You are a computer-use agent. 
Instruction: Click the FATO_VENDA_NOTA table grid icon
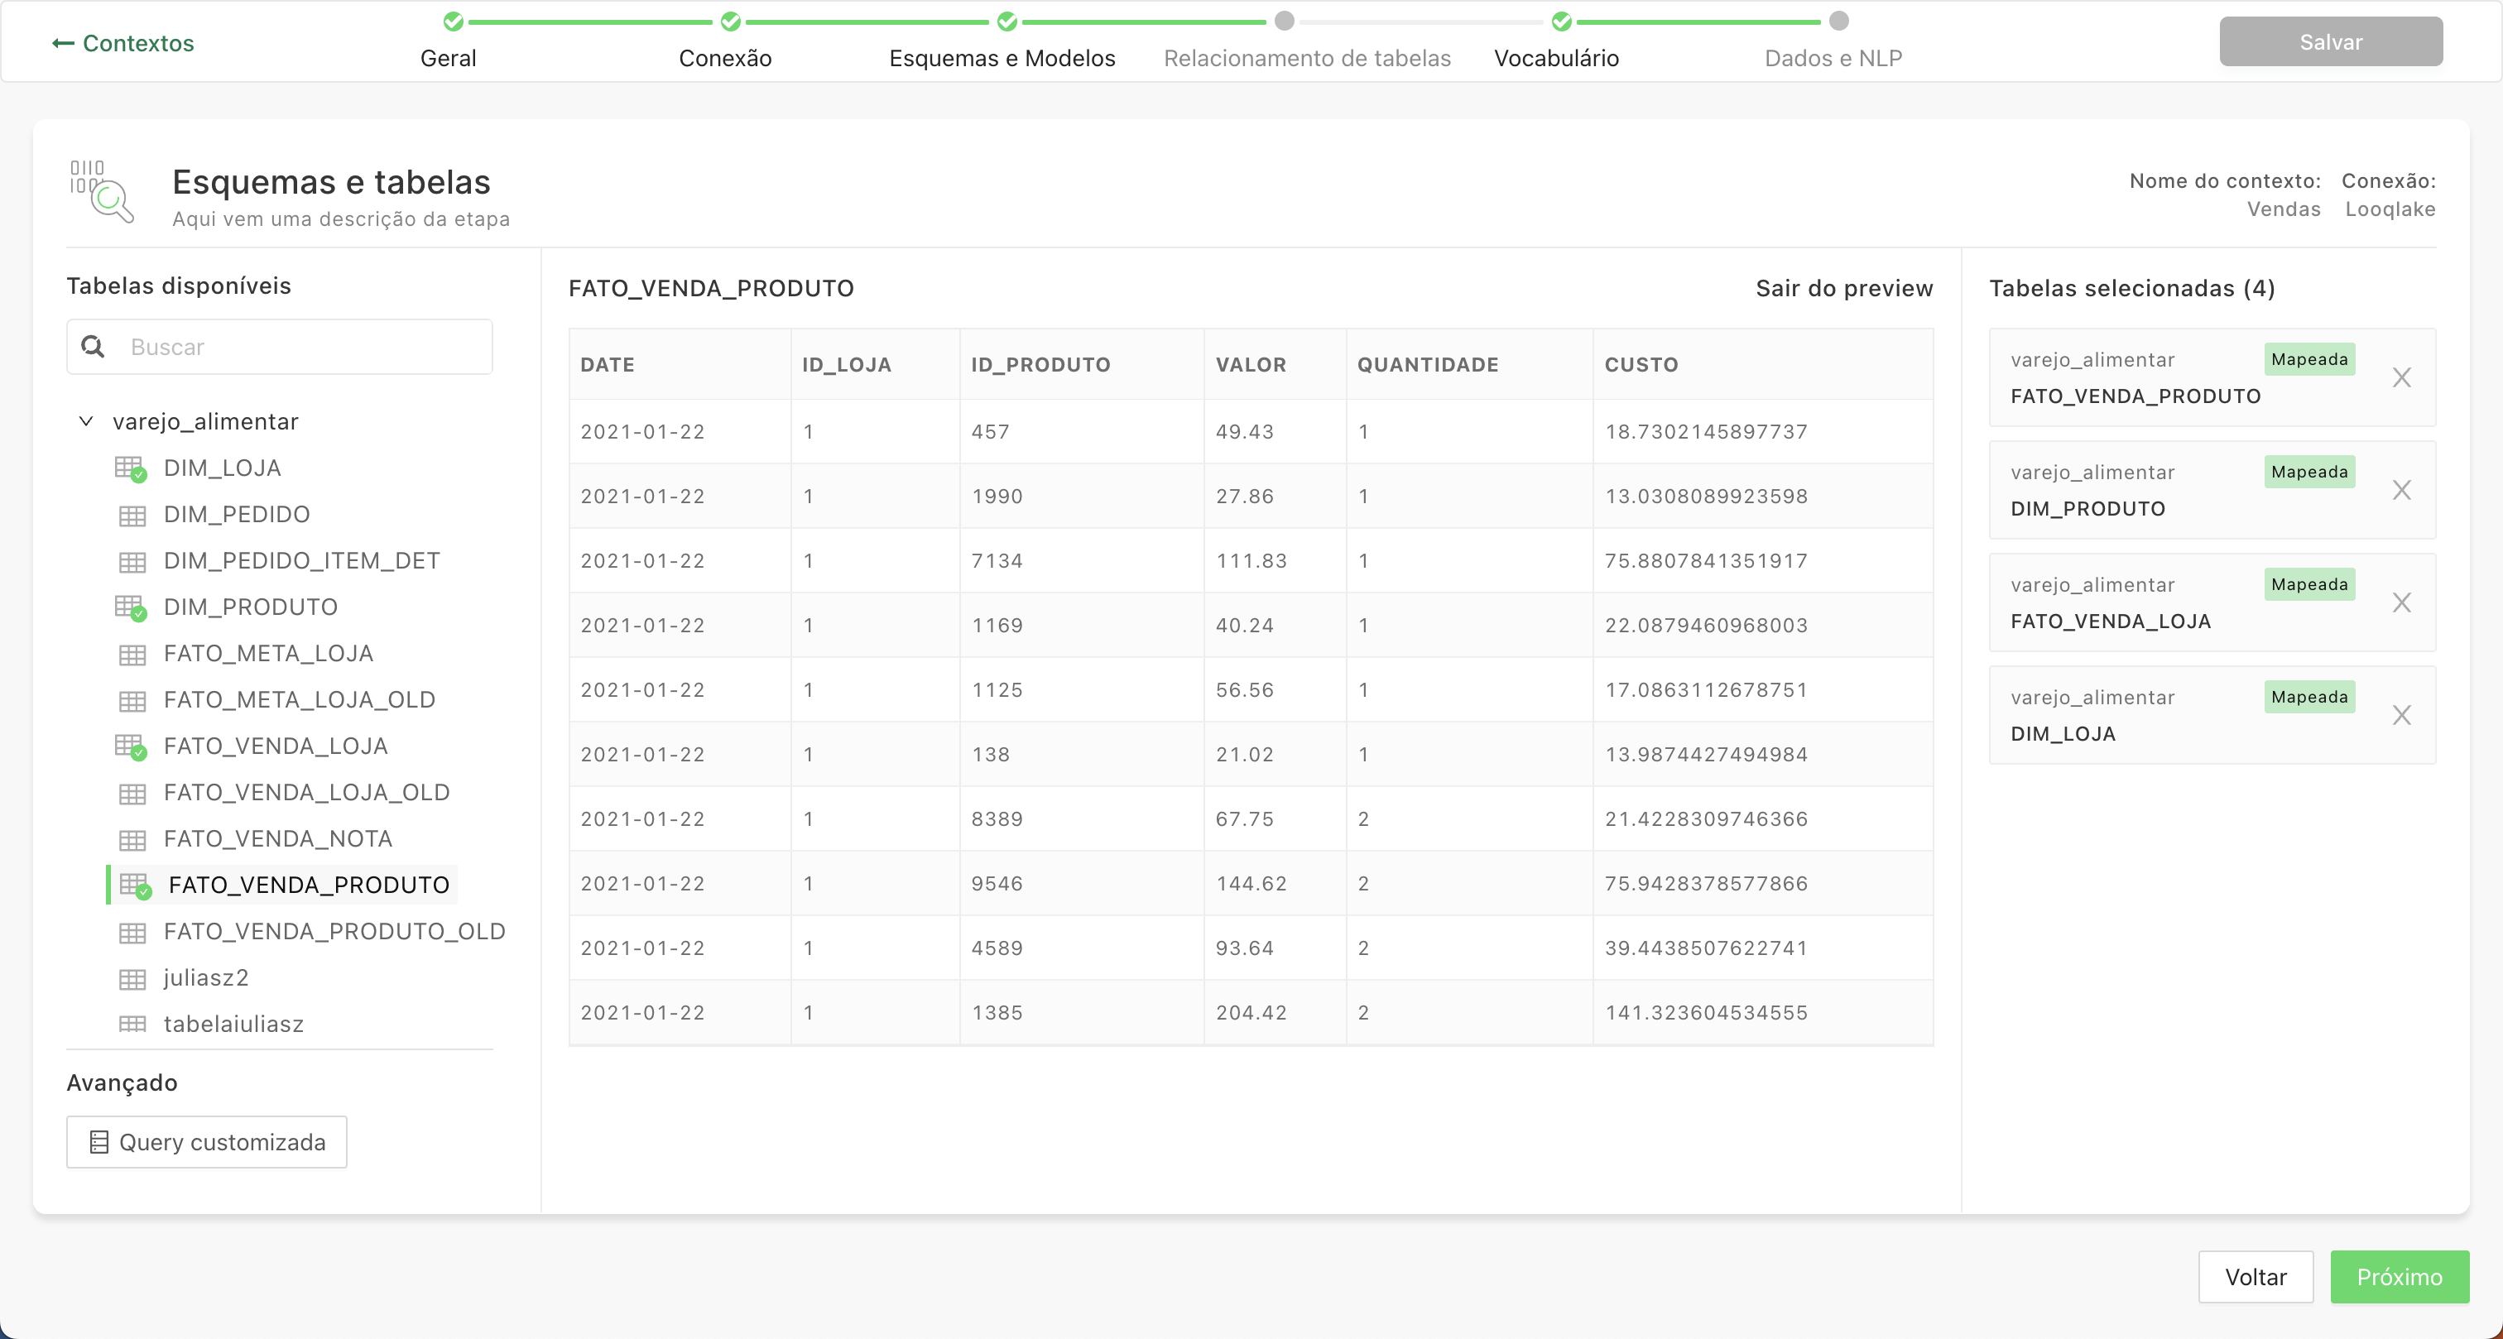click(132, 839)
